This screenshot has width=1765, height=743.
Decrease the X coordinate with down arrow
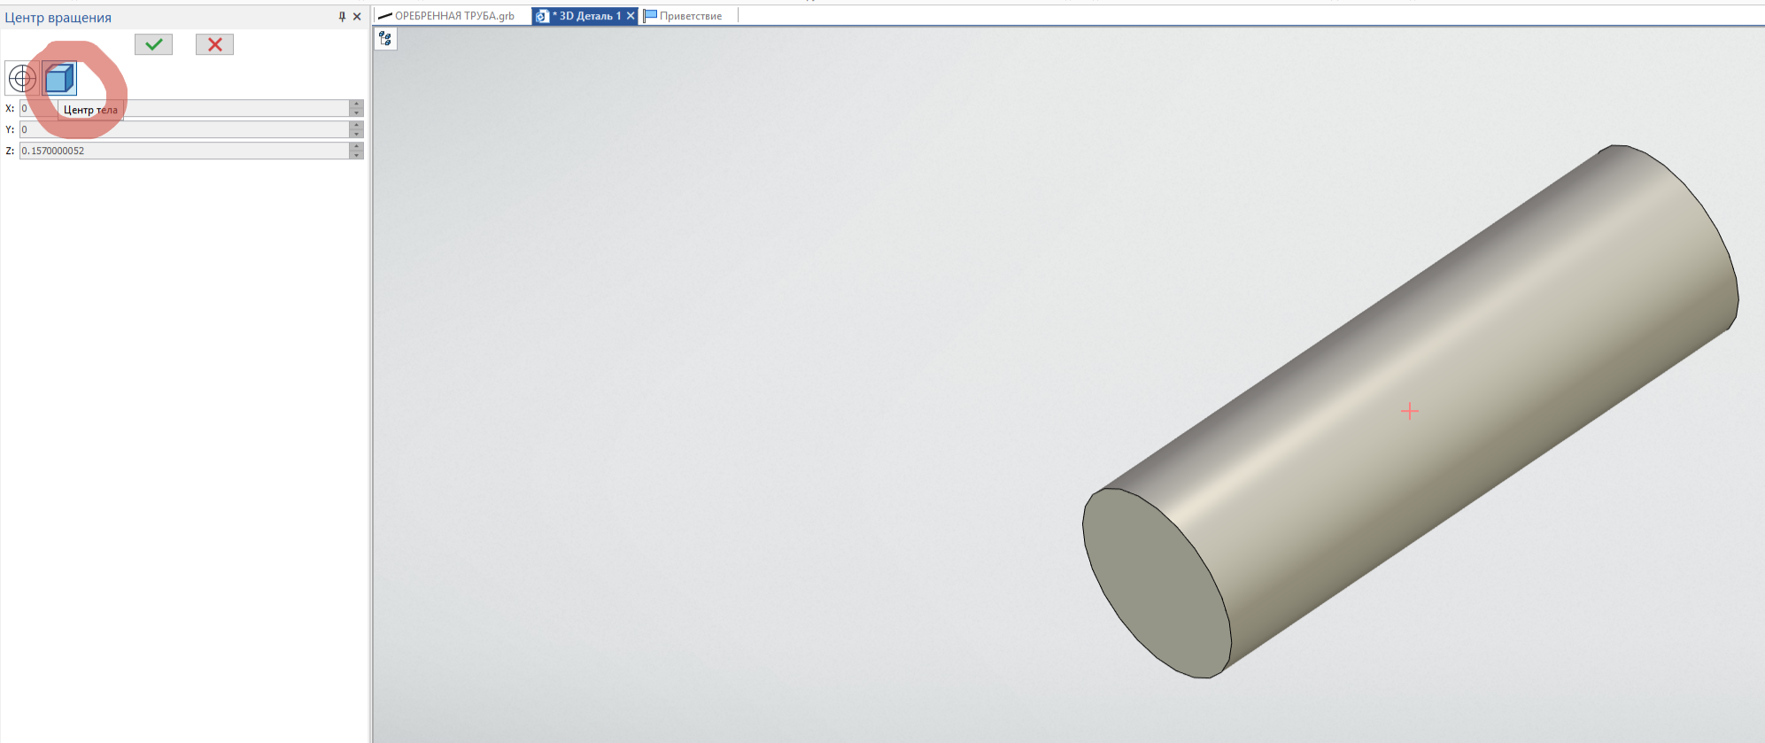356,112
